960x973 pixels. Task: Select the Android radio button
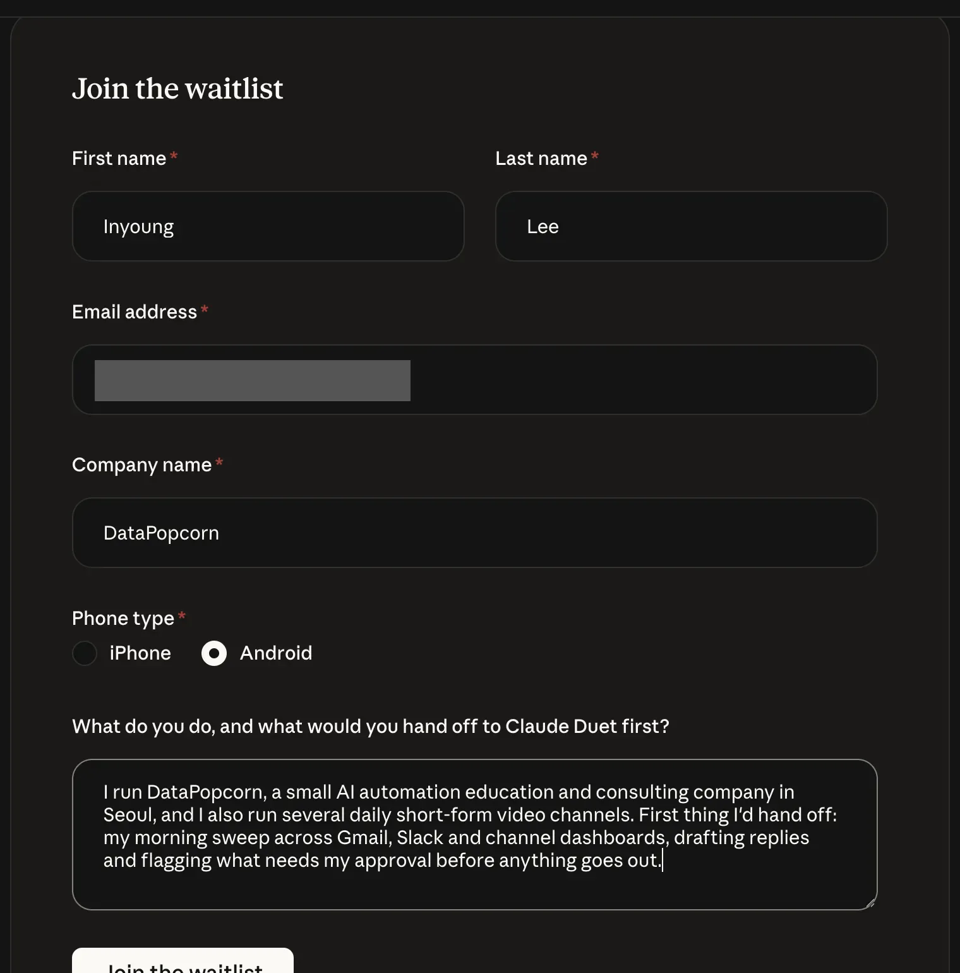pos(214,653)
